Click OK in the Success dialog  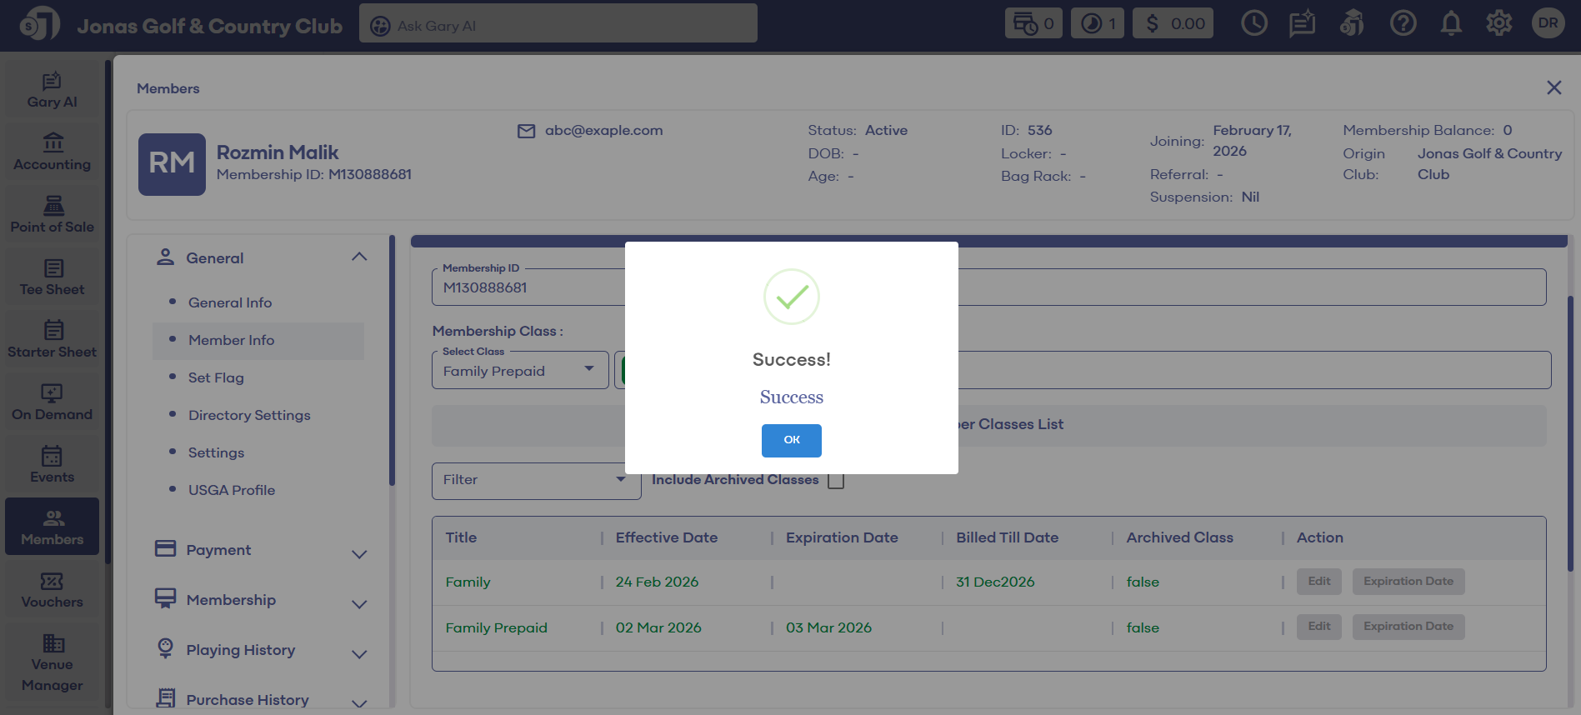791,440
